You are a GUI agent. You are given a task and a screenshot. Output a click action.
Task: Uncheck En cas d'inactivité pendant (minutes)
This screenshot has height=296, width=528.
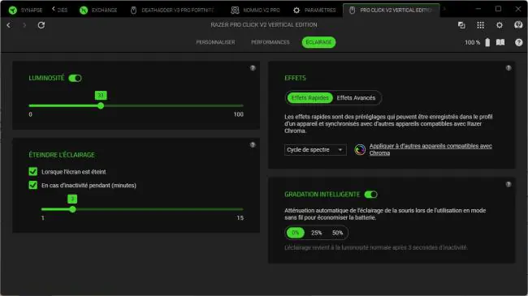click(x=33, y=185)
